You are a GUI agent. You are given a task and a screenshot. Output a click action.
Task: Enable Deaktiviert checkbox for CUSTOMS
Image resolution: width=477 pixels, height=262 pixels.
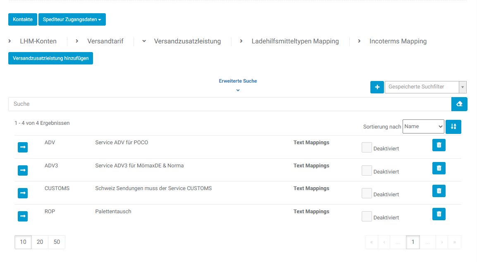(x=367, y=193)
